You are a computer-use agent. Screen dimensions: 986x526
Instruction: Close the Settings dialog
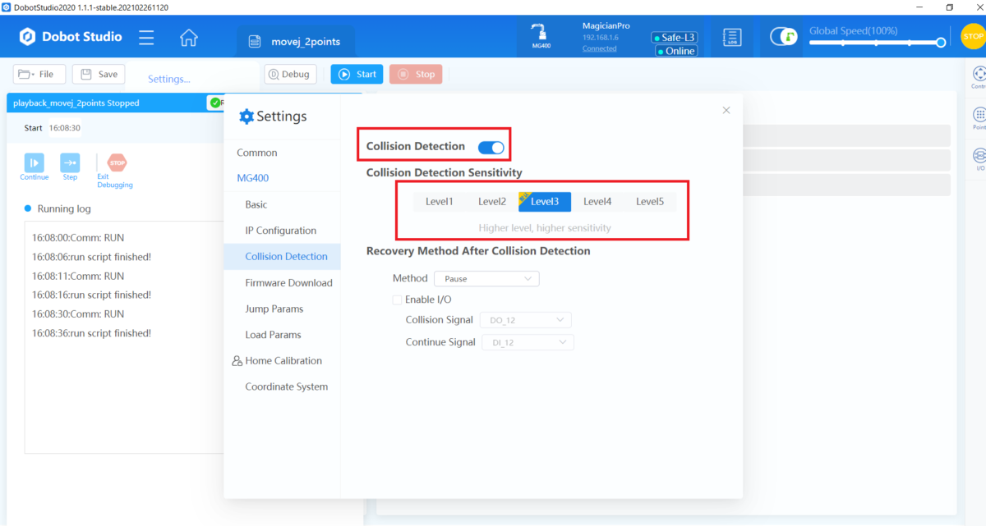pyautogui.click(x=726, y=110)
